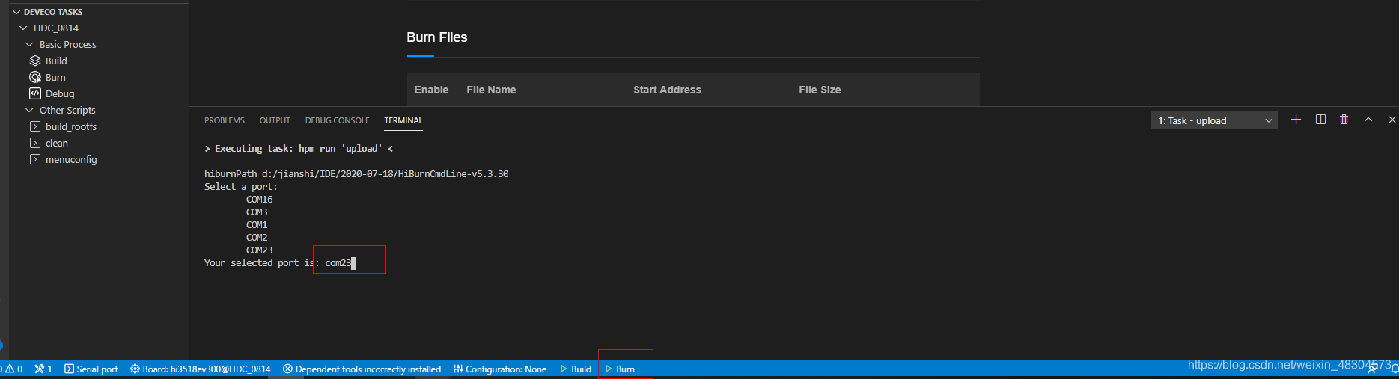The image size is (1399, 379).
Task: Click COM1 in the port list
Action: click(257, 225)
